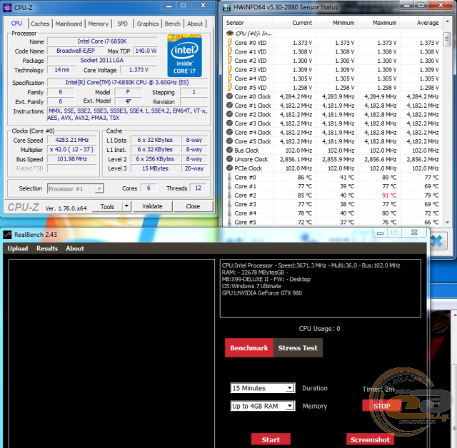Open the Bench tab in CPU-Z

(x=173, y=24)
